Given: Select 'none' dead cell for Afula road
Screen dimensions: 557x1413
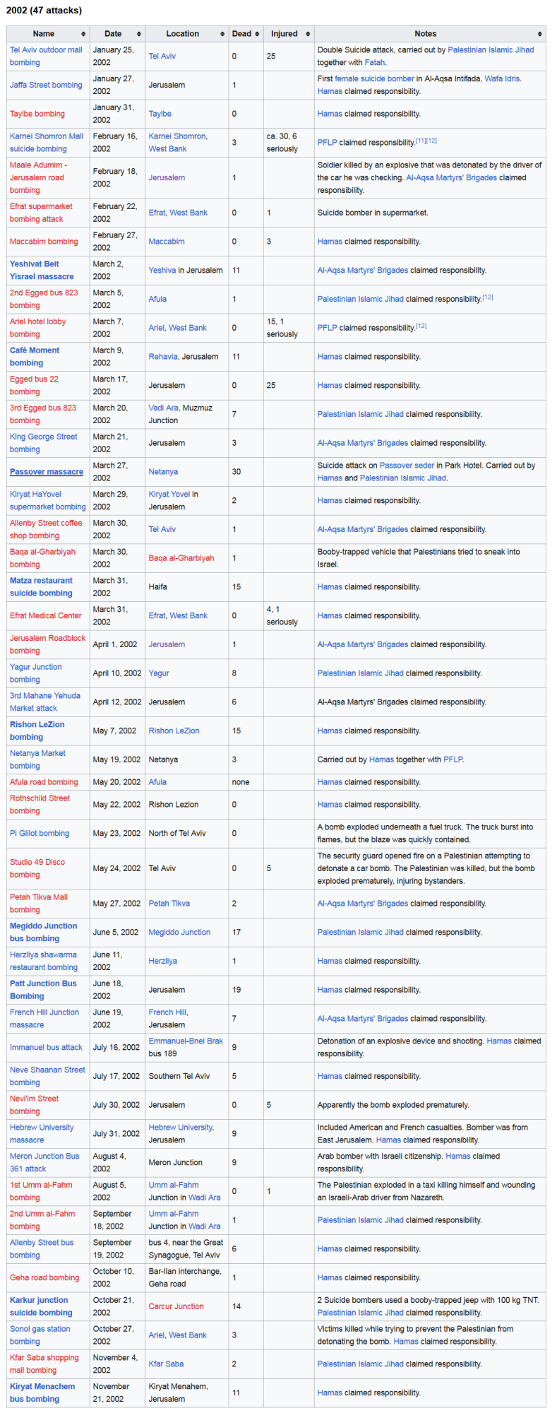Looking at the screenshot, I should point(246,782).
